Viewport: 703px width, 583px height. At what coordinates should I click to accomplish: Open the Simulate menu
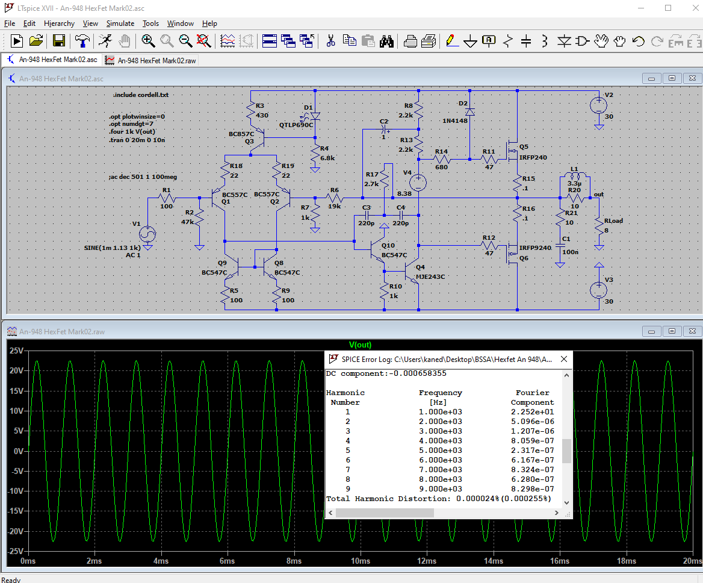tap(120, 23)
